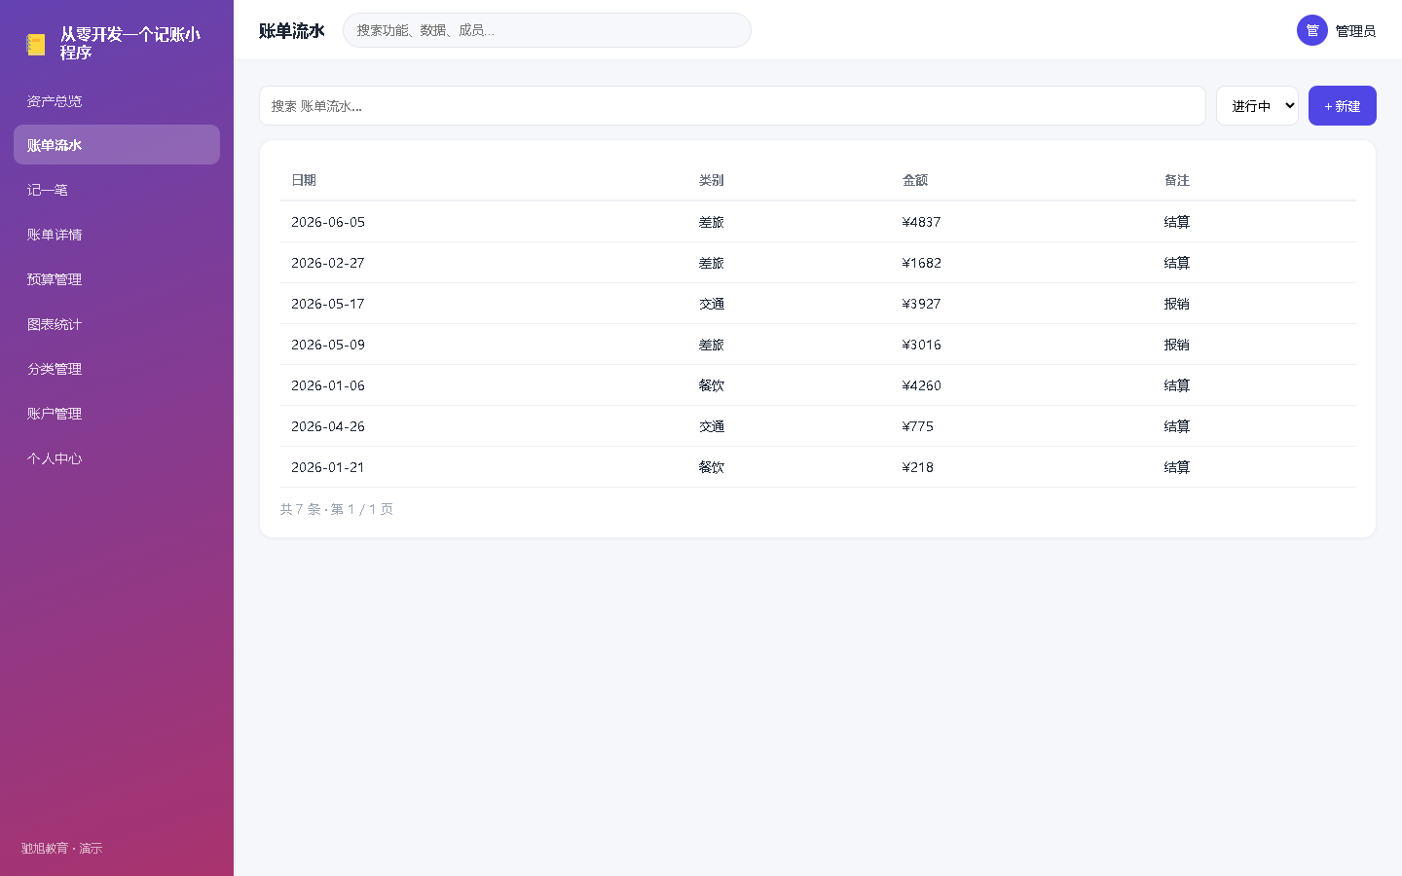Select 账单流水 sidebar item
Viewport: 1402px width, 876px height.
tap(117, 145)
